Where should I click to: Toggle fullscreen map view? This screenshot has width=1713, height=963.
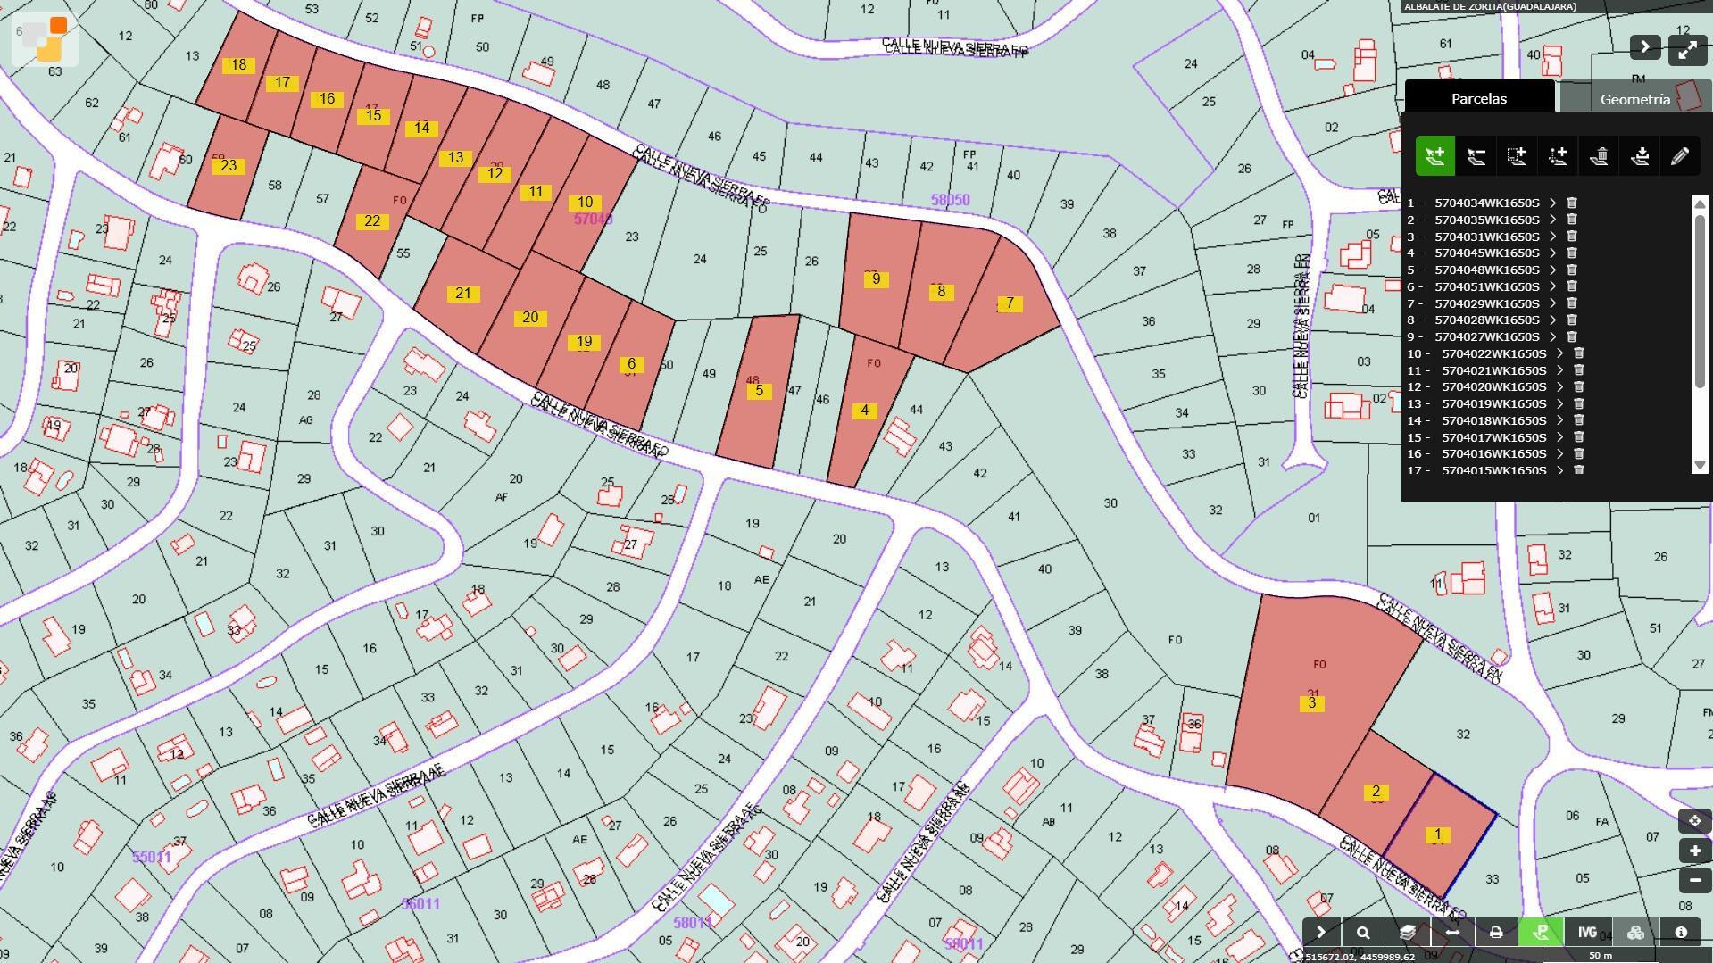pyautogui.click(x=1687, y=51)
